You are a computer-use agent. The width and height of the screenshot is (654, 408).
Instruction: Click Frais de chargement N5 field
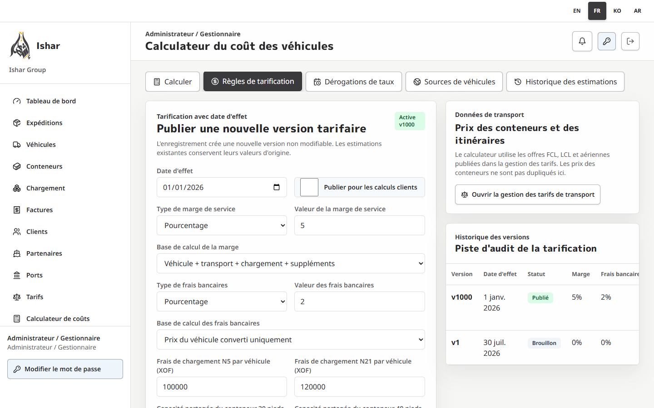[222, 387]
